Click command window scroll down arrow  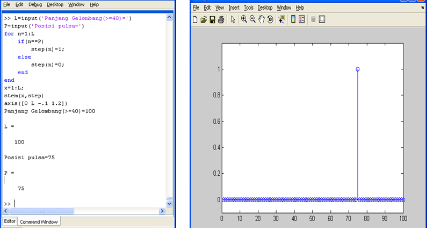169,204
